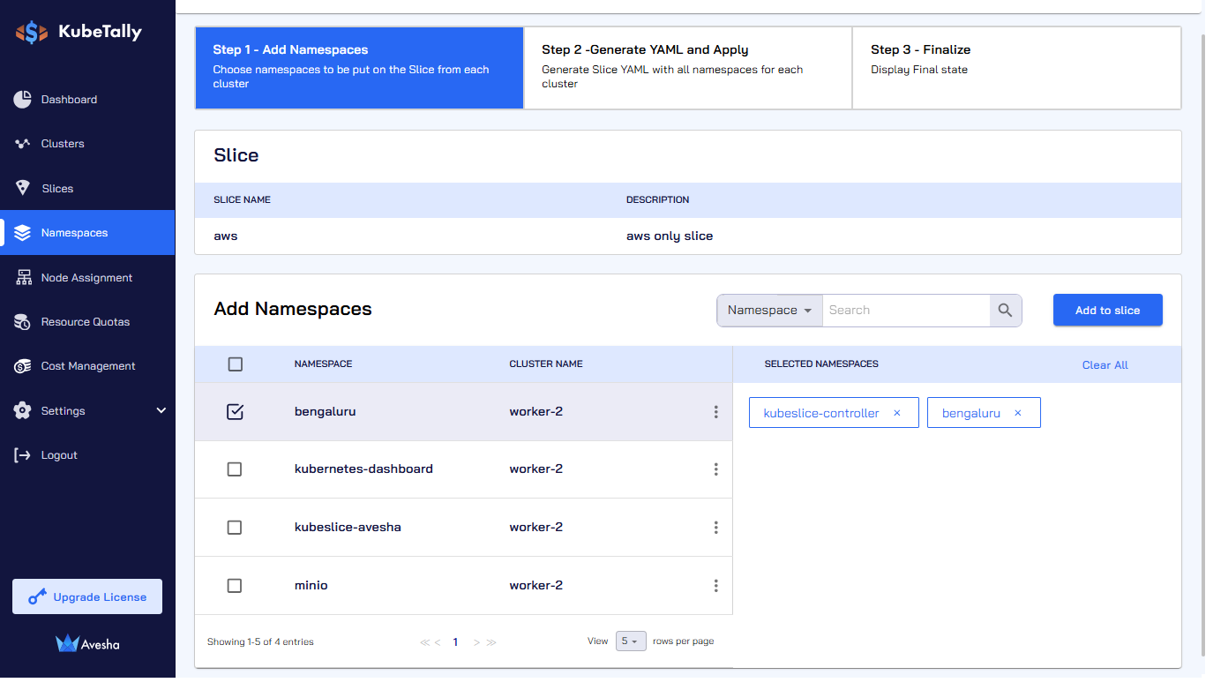Open the rows per page dropdown
Screen dimensions: 1213x690
[631, 641]
